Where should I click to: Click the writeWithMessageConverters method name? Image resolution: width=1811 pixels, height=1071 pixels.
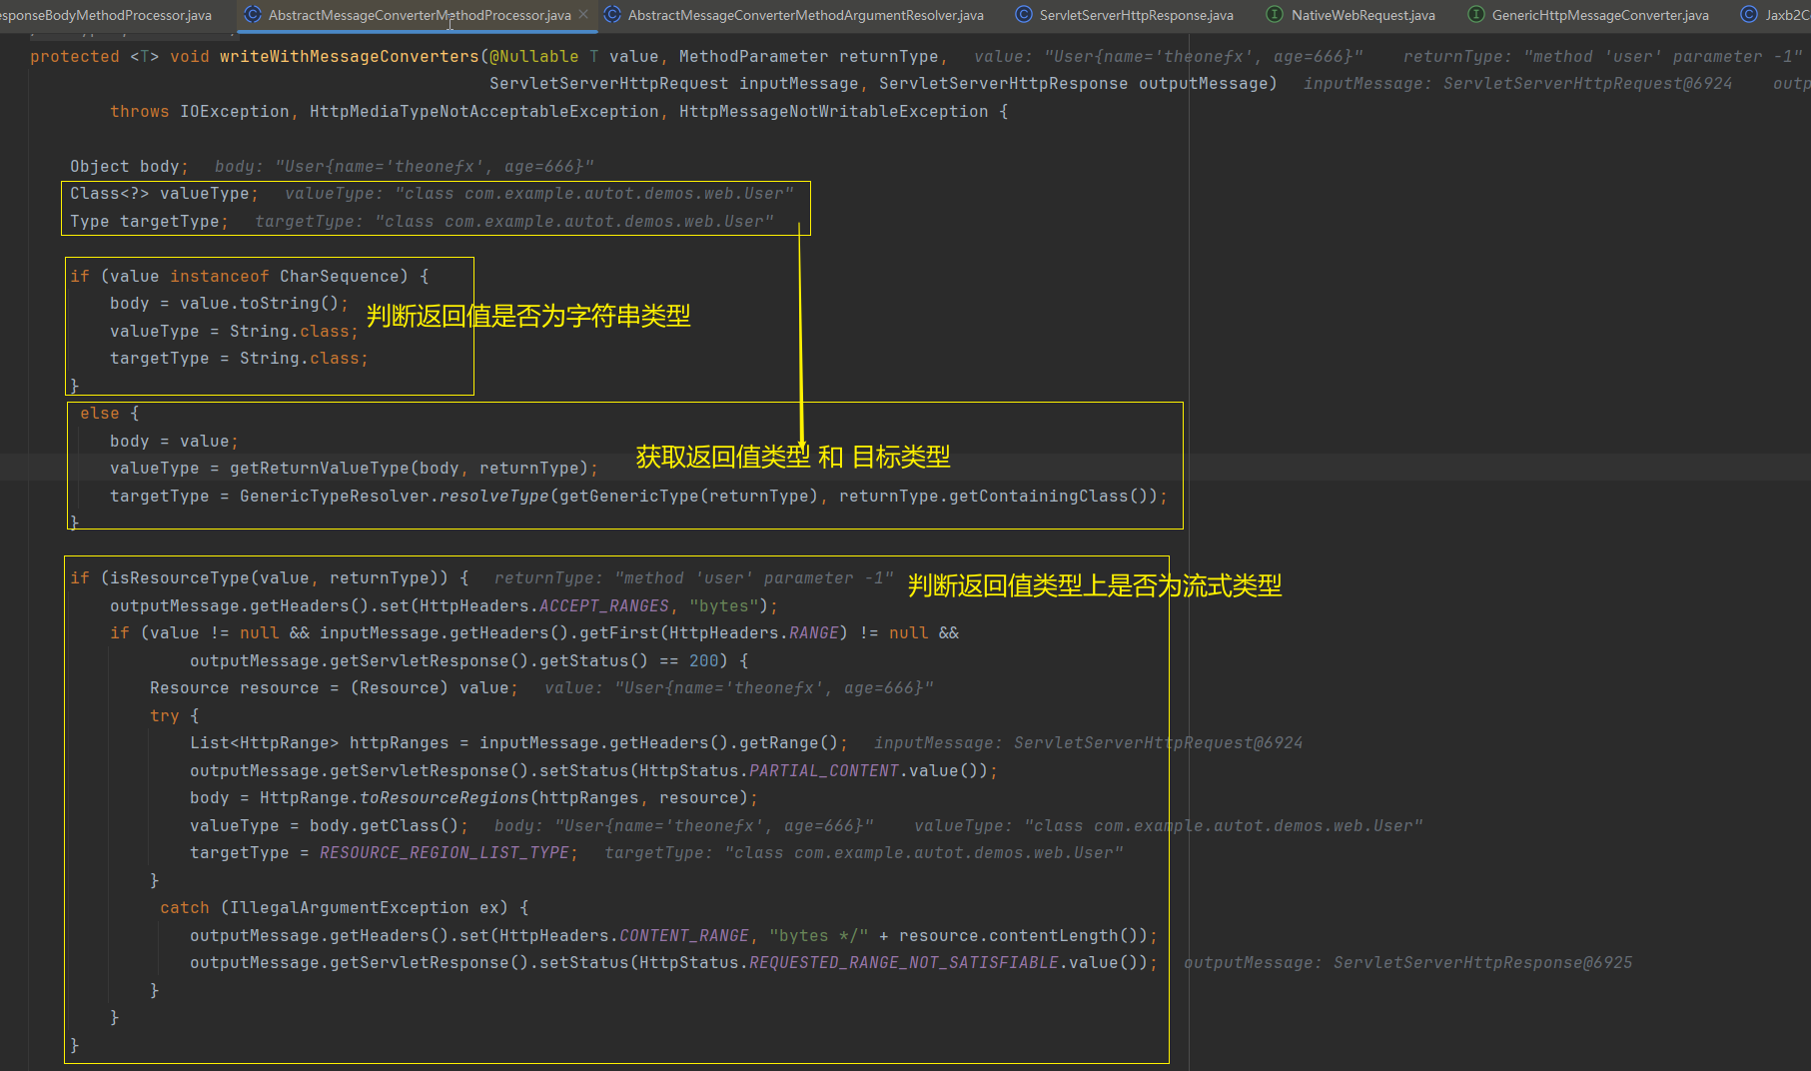click(x=350, y=57)
